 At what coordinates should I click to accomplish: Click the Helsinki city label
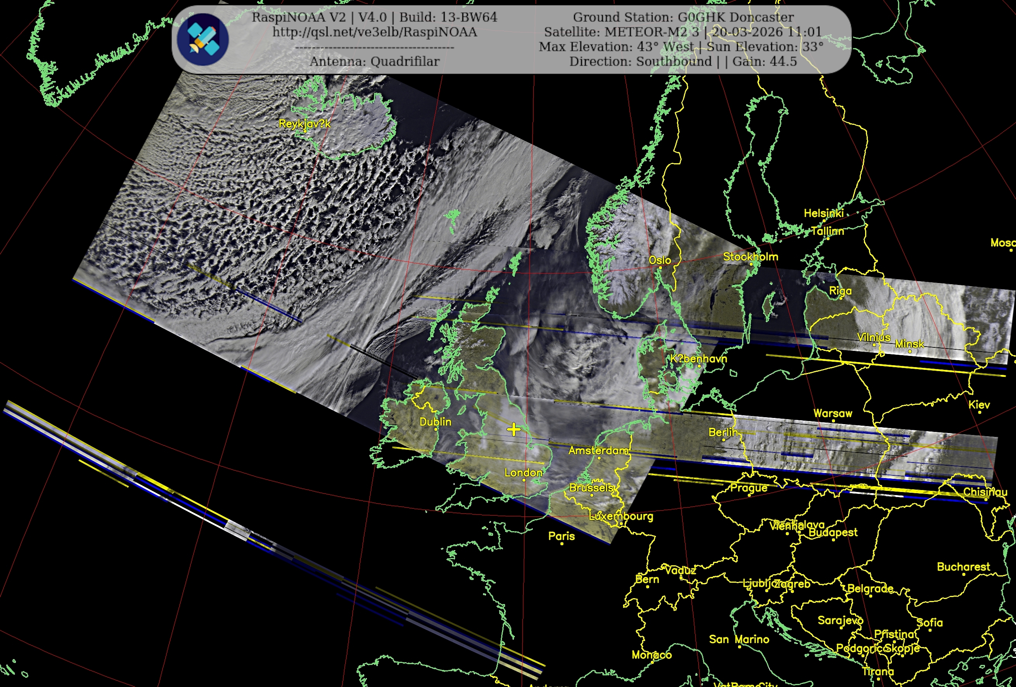[x=823, y=213]
